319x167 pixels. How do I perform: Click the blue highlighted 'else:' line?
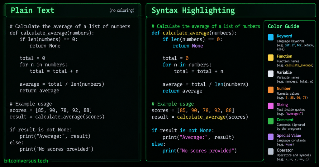tap(159, 144)
